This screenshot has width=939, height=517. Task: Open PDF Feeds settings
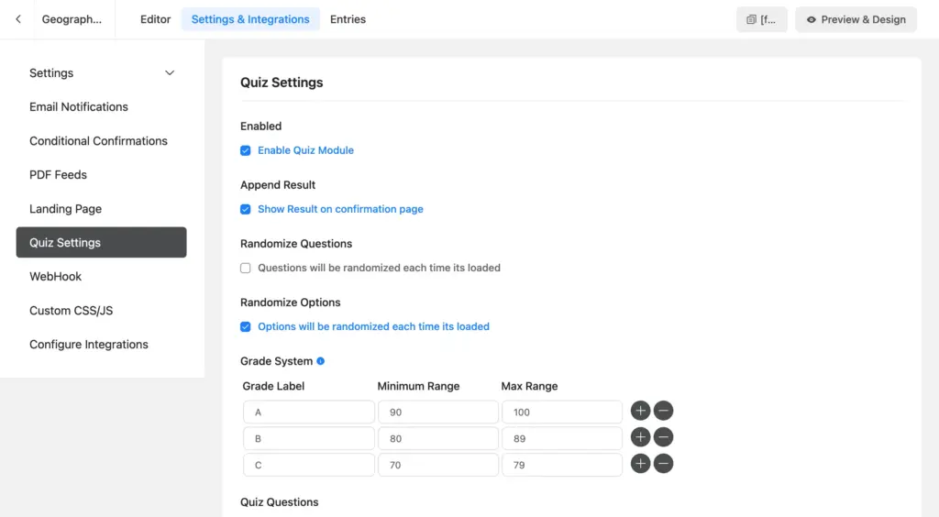[58, 175]
